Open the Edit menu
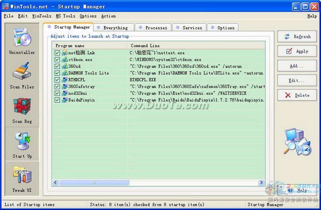Viewport: 321px width, 210px height. pos(23,16)
